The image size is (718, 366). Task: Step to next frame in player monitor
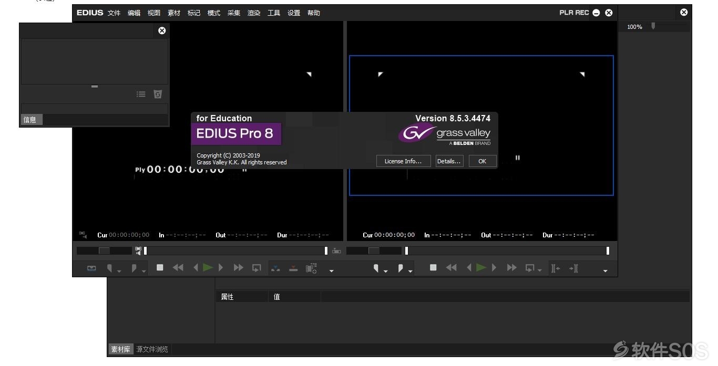coord(221,268)
